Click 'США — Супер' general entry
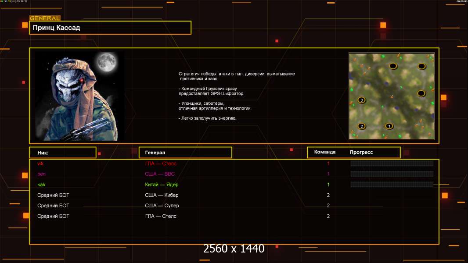This screenshot has height=263, width=468. tap(162, 206)
